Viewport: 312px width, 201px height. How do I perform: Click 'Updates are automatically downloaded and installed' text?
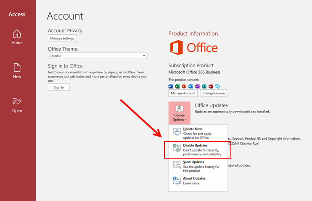[x=232, y=112]
